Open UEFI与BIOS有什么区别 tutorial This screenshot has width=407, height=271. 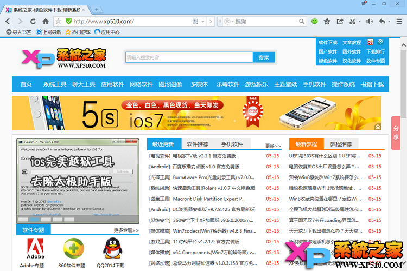[x=325, y=156]
